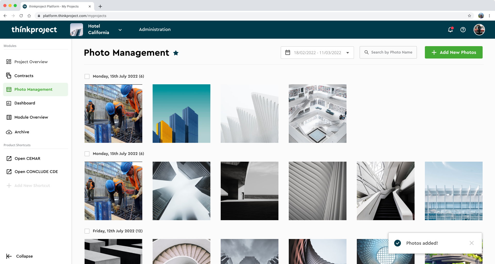Tick the second Monday group checkbox
495x264 pixels.
(x=87, y=153)
